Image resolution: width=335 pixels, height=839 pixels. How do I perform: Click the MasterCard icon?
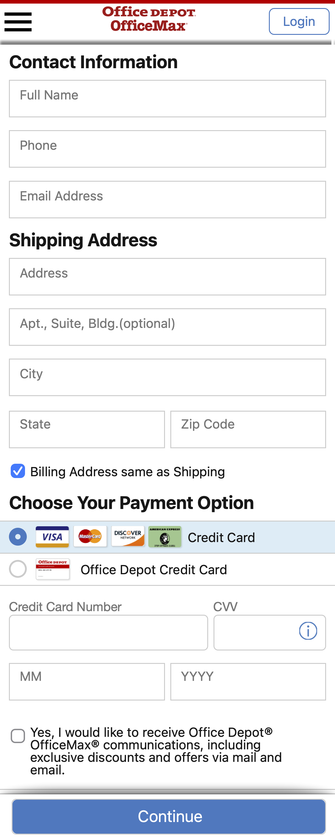click(x=90, y=536)
